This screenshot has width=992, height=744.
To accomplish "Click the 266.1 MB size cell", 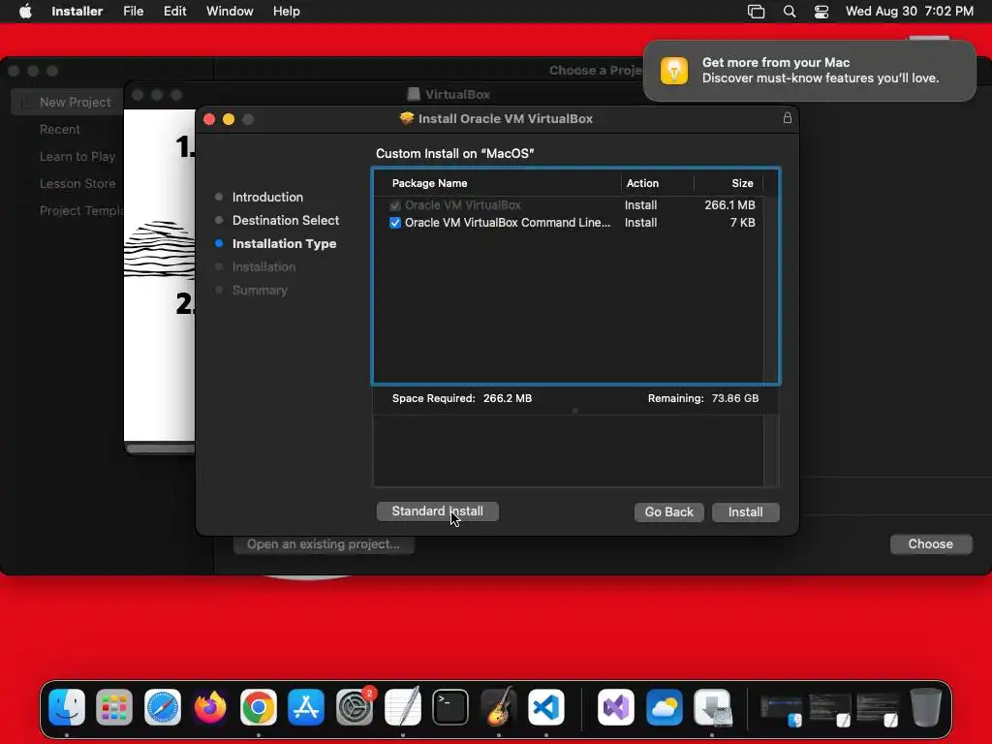I will point(729,205).
